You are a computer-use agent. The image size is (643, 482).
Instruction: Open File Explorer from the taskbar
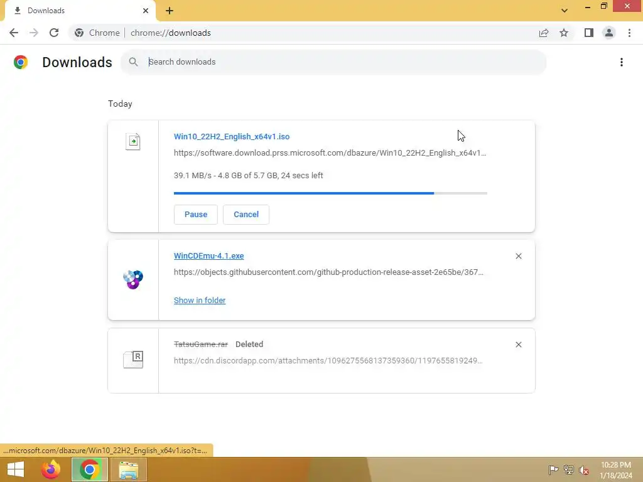(x=128, y=469)
